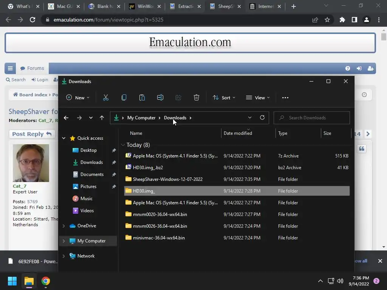Click the Chrome address bar URL

click(x=108, y=20)
